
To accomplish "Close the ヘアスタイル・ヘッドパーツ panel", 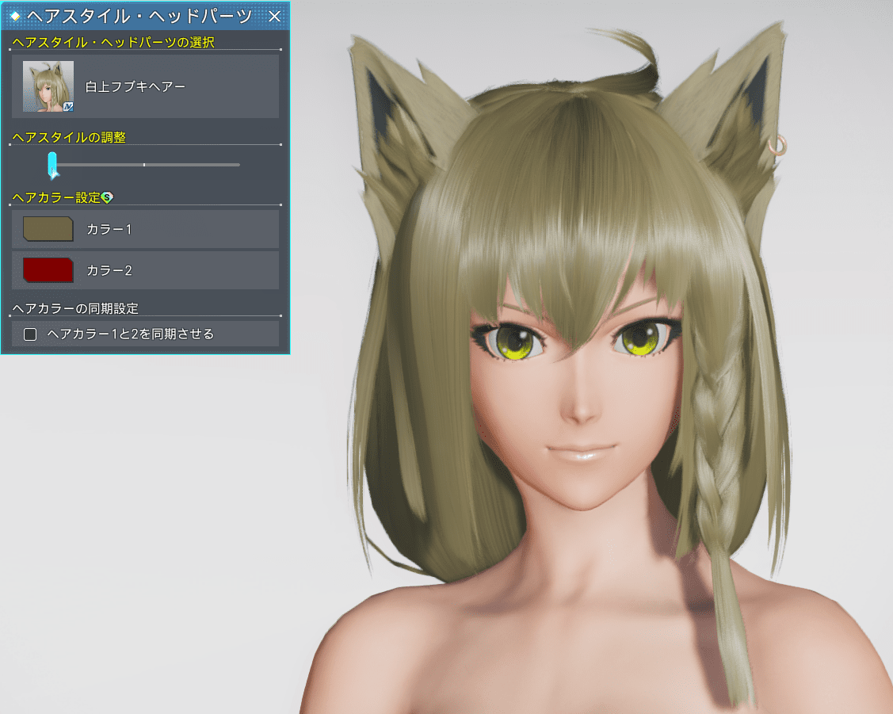I will click(275, 16).
